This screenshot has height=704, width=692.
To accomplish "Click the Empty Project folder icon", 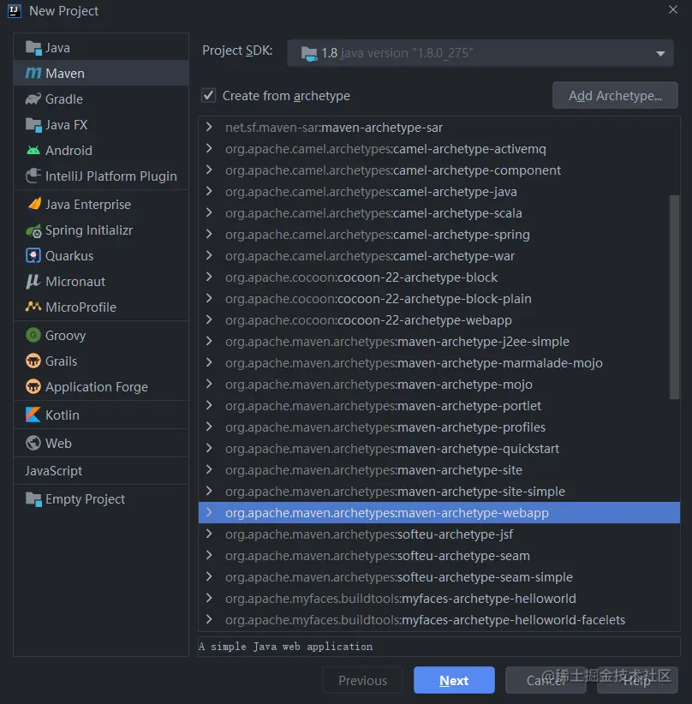I will [33, 498].
